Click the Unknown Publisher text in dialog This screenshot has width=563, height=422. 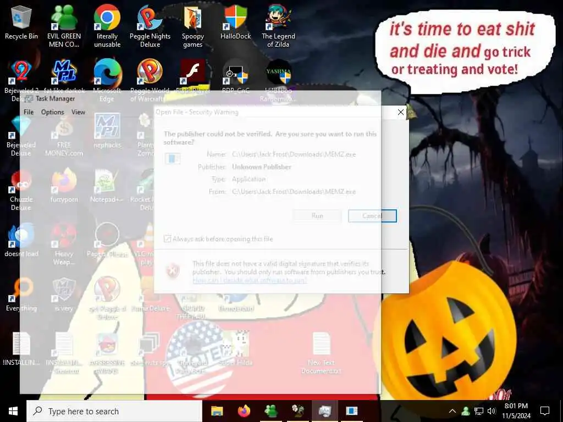click(261, 167)
